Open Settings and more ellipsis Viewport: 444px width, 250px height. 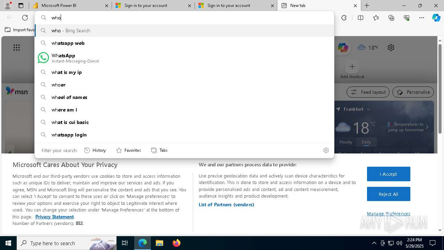422,18
